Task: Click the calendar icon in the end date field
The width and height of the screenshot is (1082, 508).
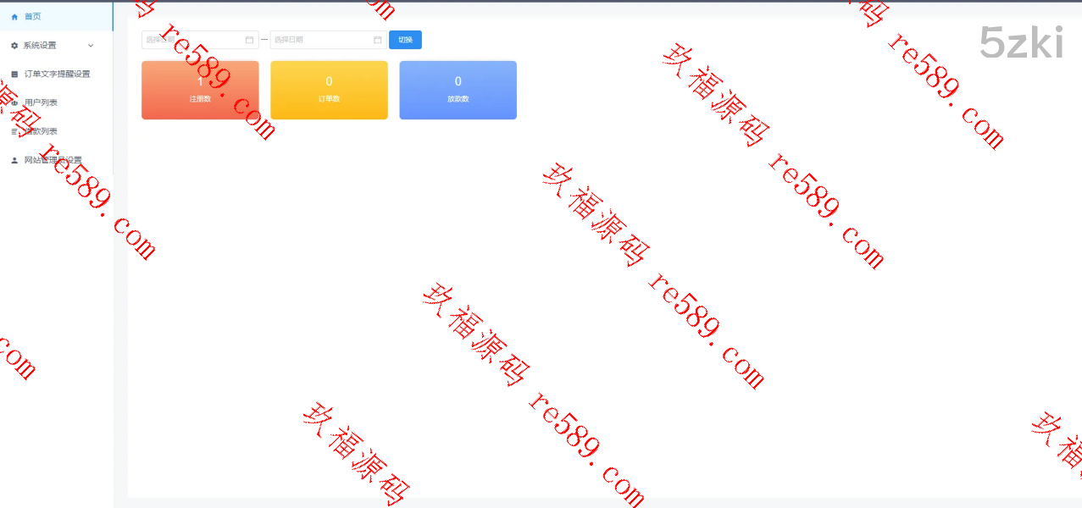Action: coord(378,40)
